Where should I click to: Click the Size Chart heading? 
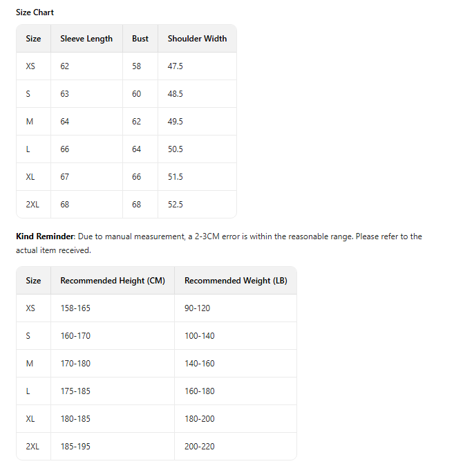pos(35,12)
